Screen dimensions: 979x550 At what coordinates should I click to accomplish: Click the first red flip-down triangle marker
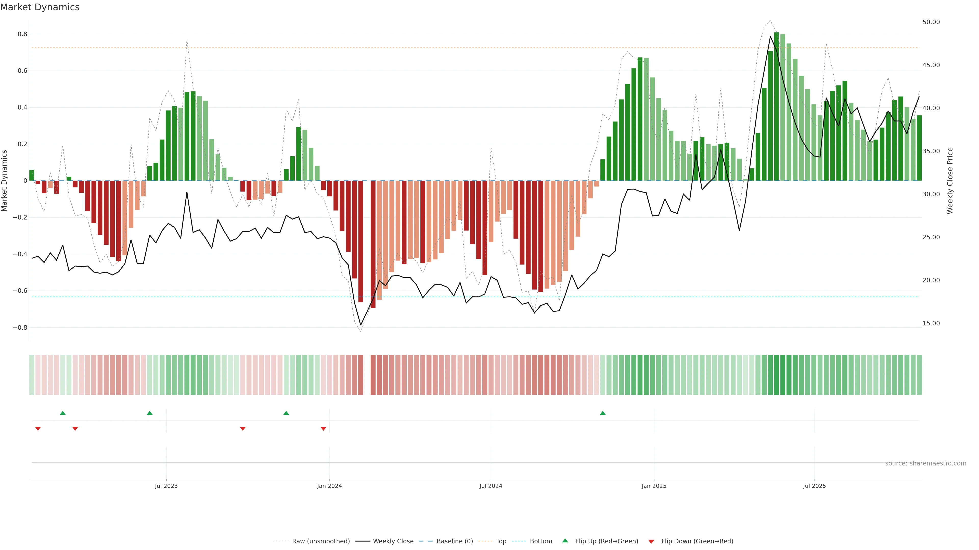tap(38, 429)
